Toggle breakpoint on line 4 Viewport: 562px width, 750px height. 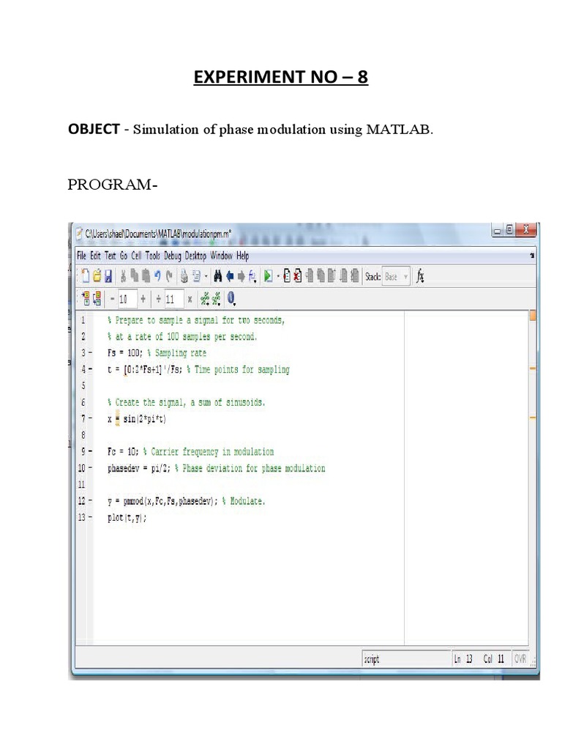pyautogui.click(x=90, y=369)
